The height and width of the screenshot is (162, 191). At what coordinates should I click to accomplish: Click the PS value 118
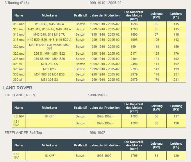(176, 34)
